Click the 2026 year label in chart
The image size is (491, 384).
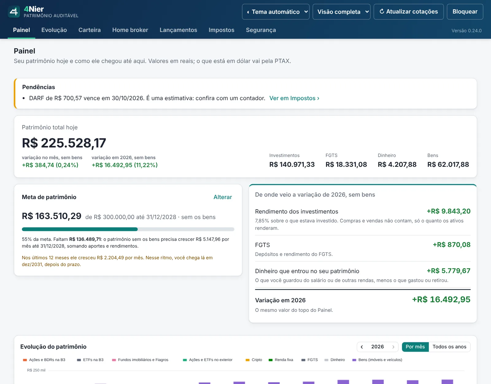(x=377, y=347)
